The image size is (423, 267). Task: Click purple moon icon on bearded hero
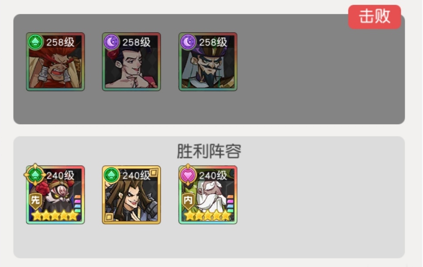188,42
